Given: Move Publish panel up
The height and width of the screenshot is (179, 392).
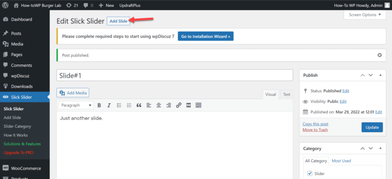Looking at the screenshot, I should coord(362,75).
